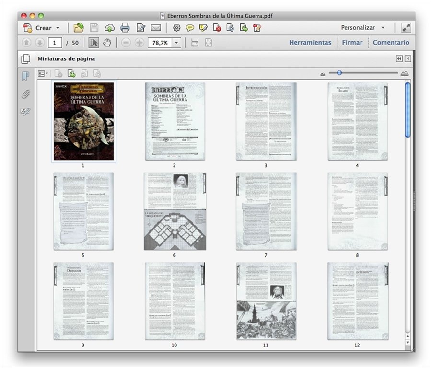Click scrollbar down arrow

tap(408, 343)
